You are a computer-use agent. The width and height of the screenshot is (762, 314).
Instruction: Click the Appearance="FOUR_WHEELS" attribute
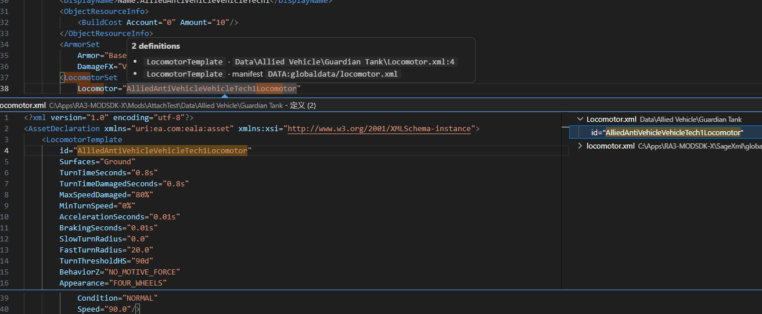(113, 283)
